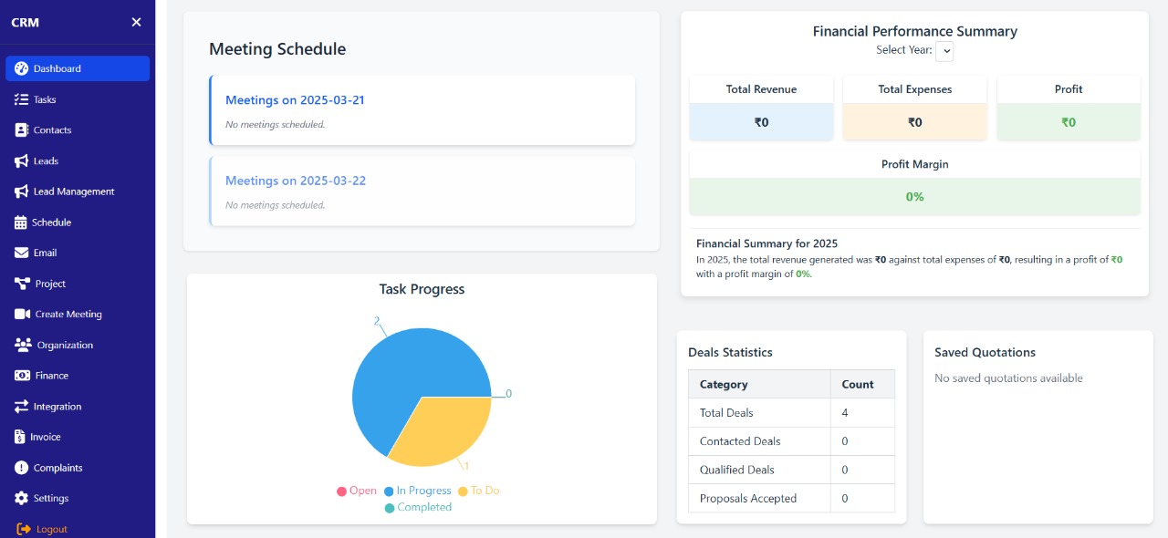Screen dimensions: 1168x538
Task: Open Lead Management in the sidebar
Action: click(x=73, y=191)
